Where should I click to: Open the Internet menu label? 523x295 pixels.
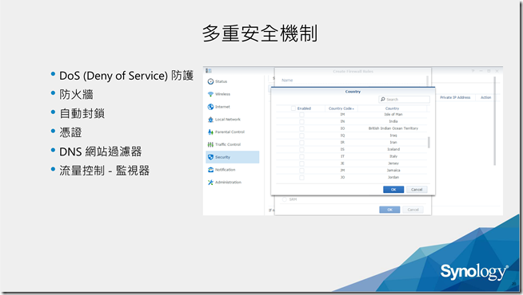tap(222, 107)
